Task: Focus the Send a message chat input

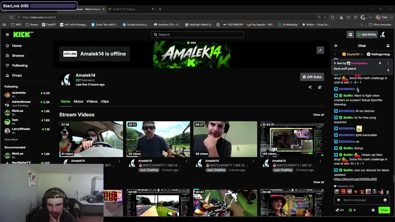Action: point(361,200)
